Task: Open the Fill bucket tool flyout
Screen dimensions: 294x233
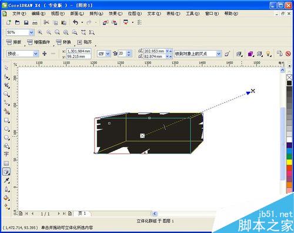Action: (x=6, y=198)
